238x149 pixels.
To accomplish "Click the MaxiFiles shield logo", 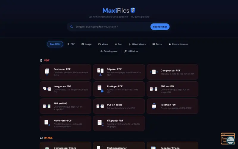I will 133,10.
